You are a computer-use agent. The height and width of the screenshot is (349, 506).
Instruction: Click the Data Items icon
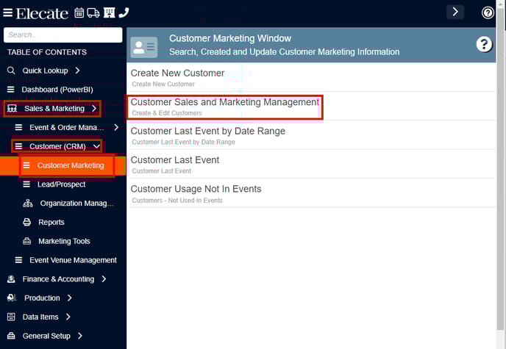tap(11, 317)
